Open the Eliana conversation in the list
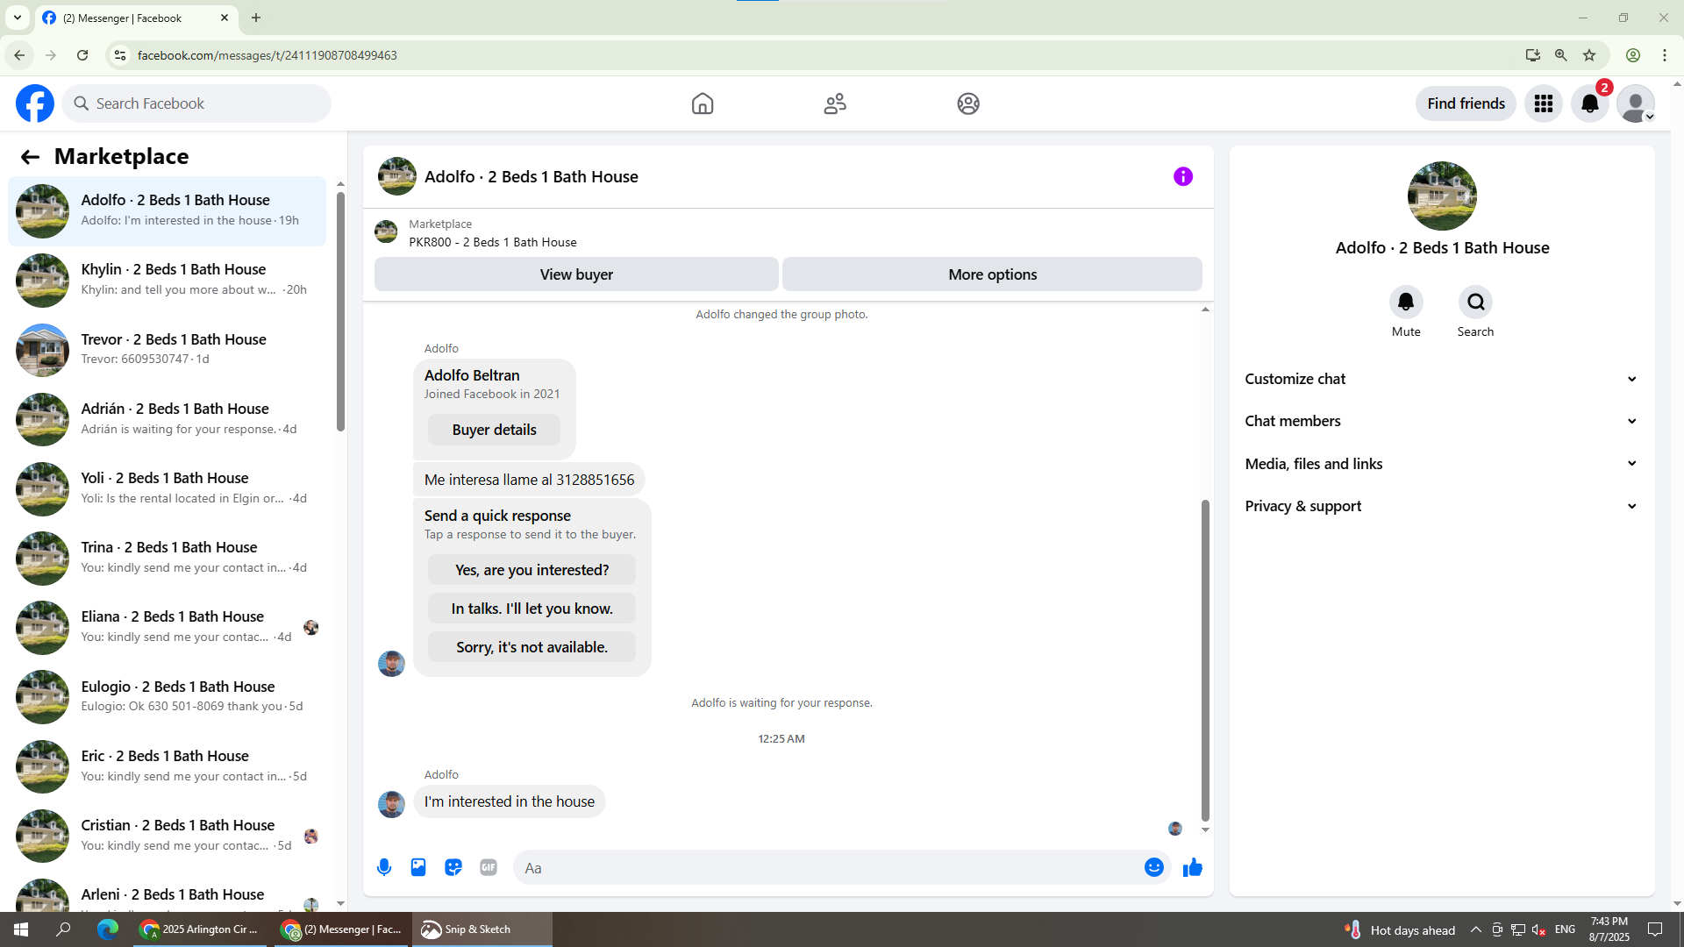The image size is (1684, 947). [x=167, y=627]
